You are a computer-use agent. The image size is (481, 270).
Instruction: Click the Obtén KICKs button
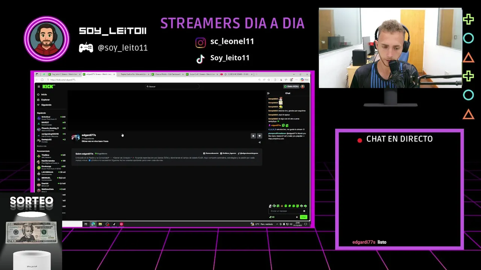click(291, 87)
